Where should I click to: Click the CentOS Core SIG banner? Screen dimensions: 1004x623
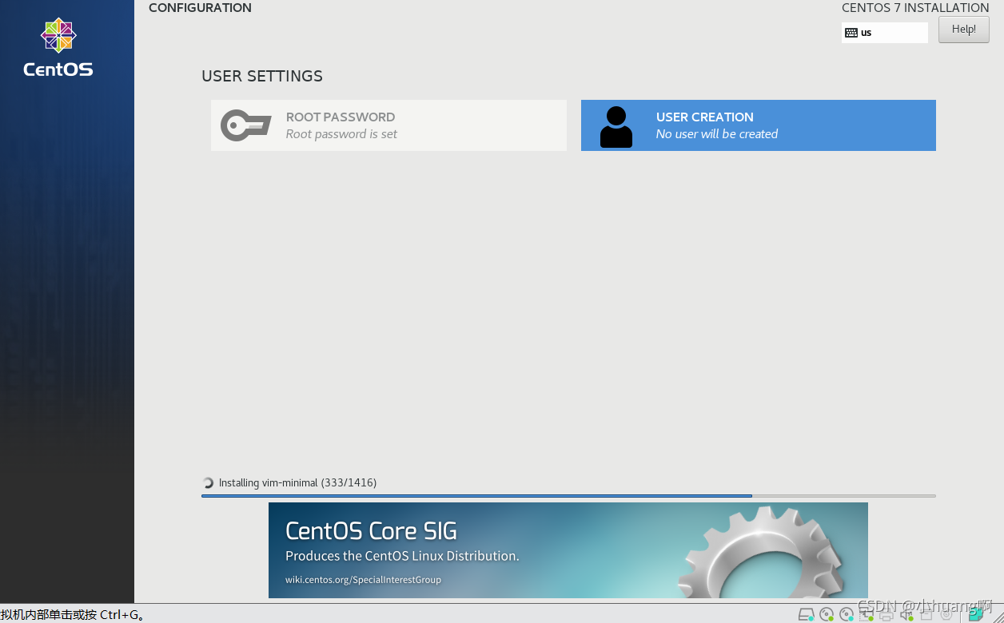coord(568,550)
